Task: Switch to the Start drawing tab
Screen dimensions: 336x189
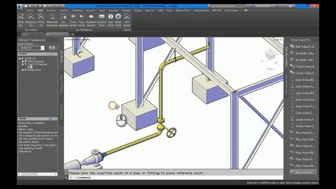Action: pyautogui.click(x=25, y=35)
